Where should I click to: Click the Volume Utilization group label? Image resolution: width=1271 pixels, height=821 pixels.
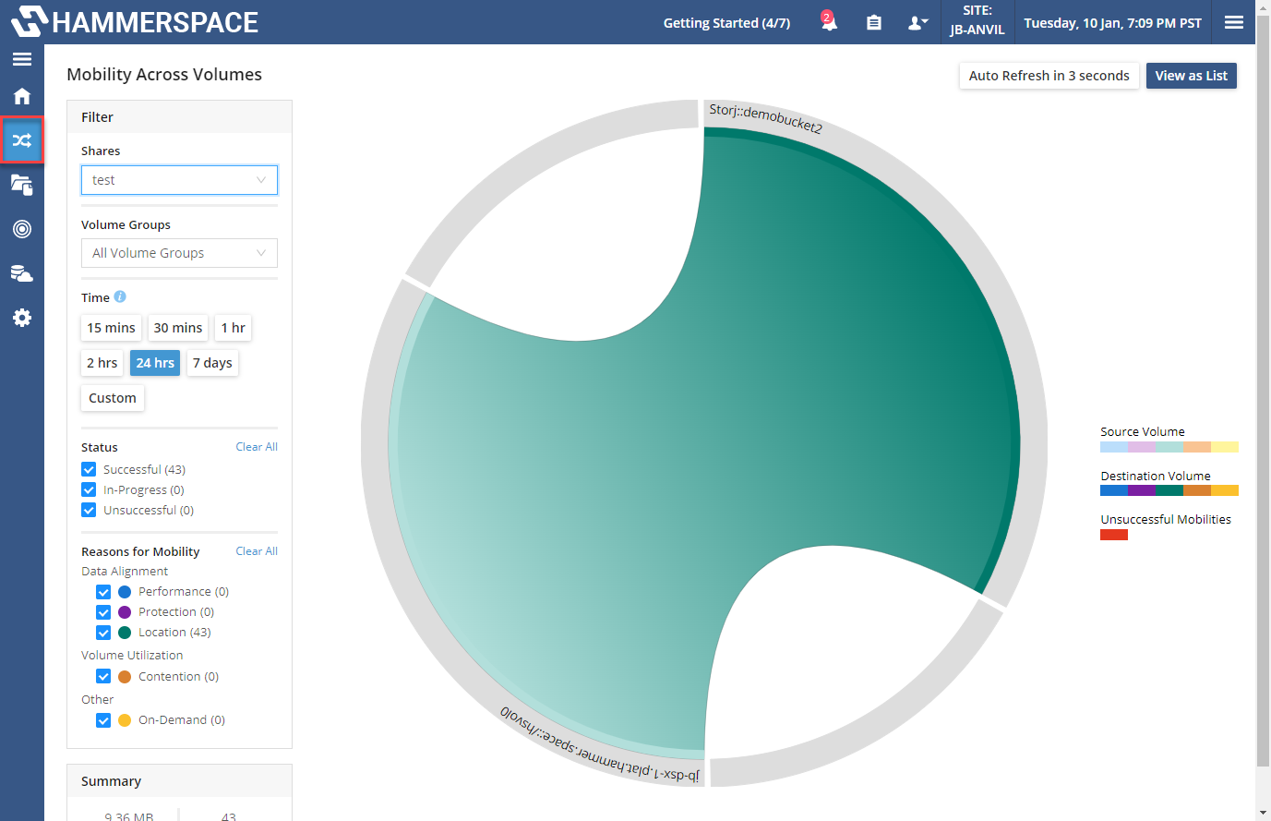click(132, 656)
